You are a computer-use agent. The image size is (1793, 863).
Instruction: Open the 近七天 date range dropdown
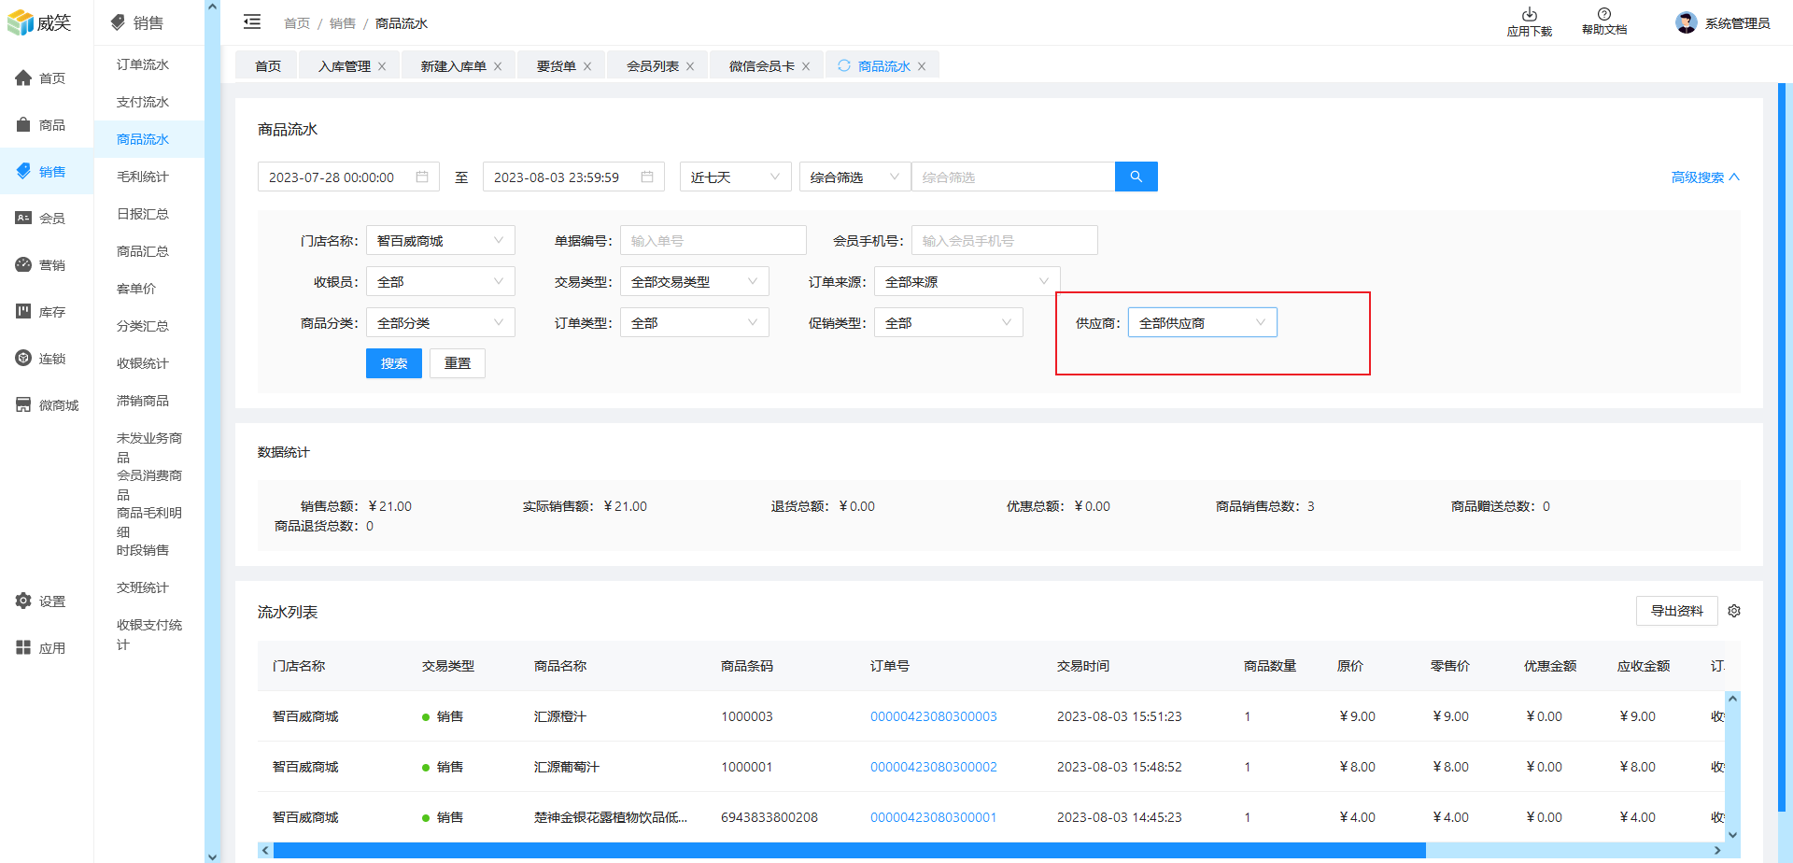(x=735, y=177)
